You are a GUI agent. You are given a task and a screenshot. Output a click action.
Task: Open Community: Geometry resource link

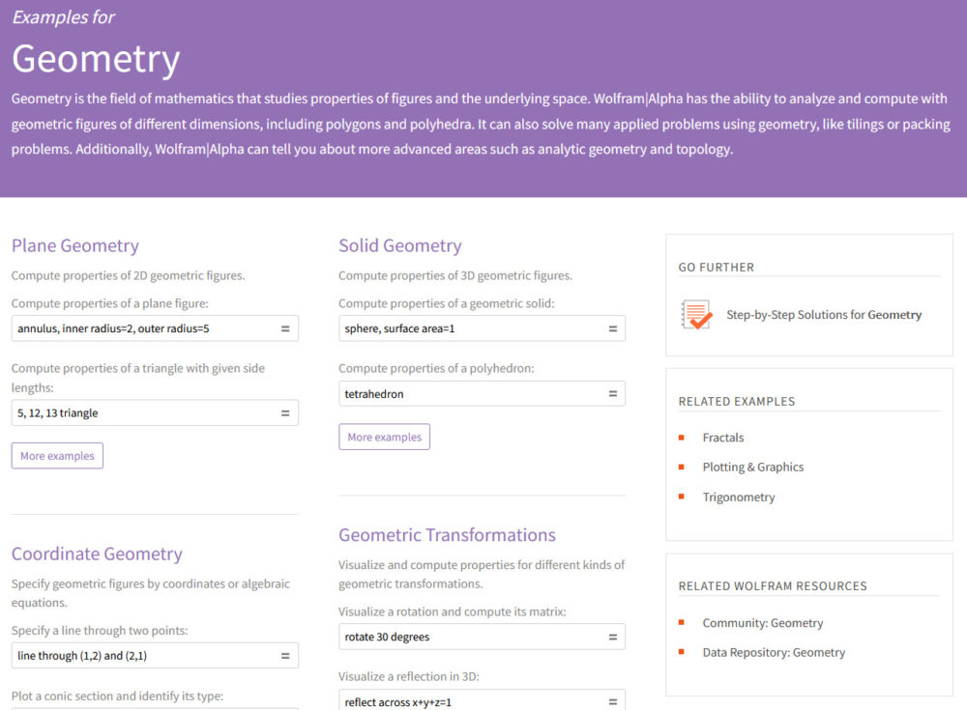(x=763, y=623)
